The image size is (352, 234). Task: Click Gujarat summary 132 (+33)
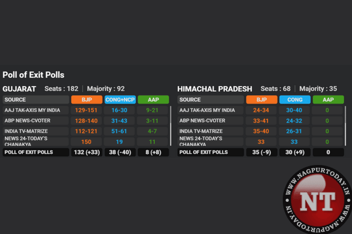click(x=87, y=152)
